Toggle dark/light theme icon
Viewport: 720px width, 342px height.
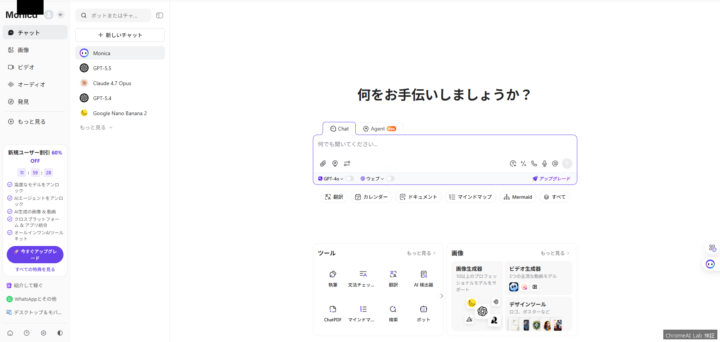tap(60, 333)
